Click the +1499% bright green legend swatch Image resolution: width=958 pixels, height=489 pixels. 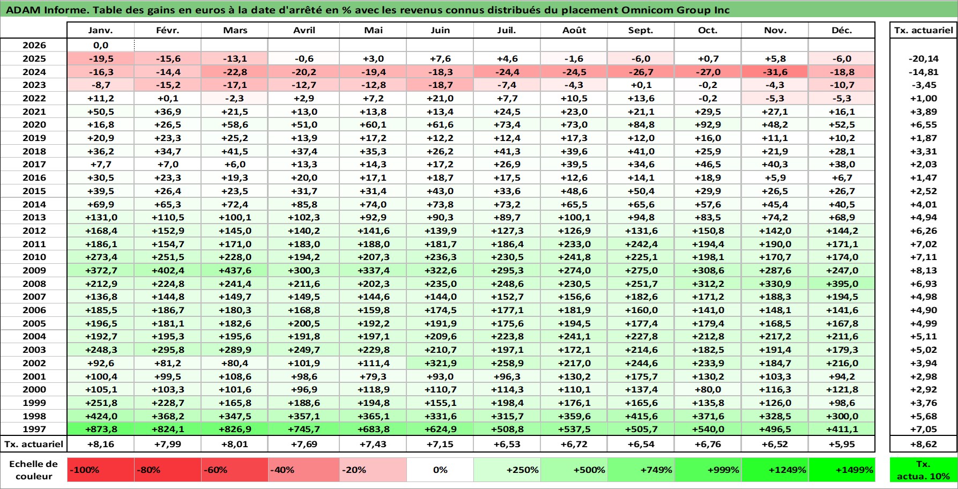pos(842,470)
